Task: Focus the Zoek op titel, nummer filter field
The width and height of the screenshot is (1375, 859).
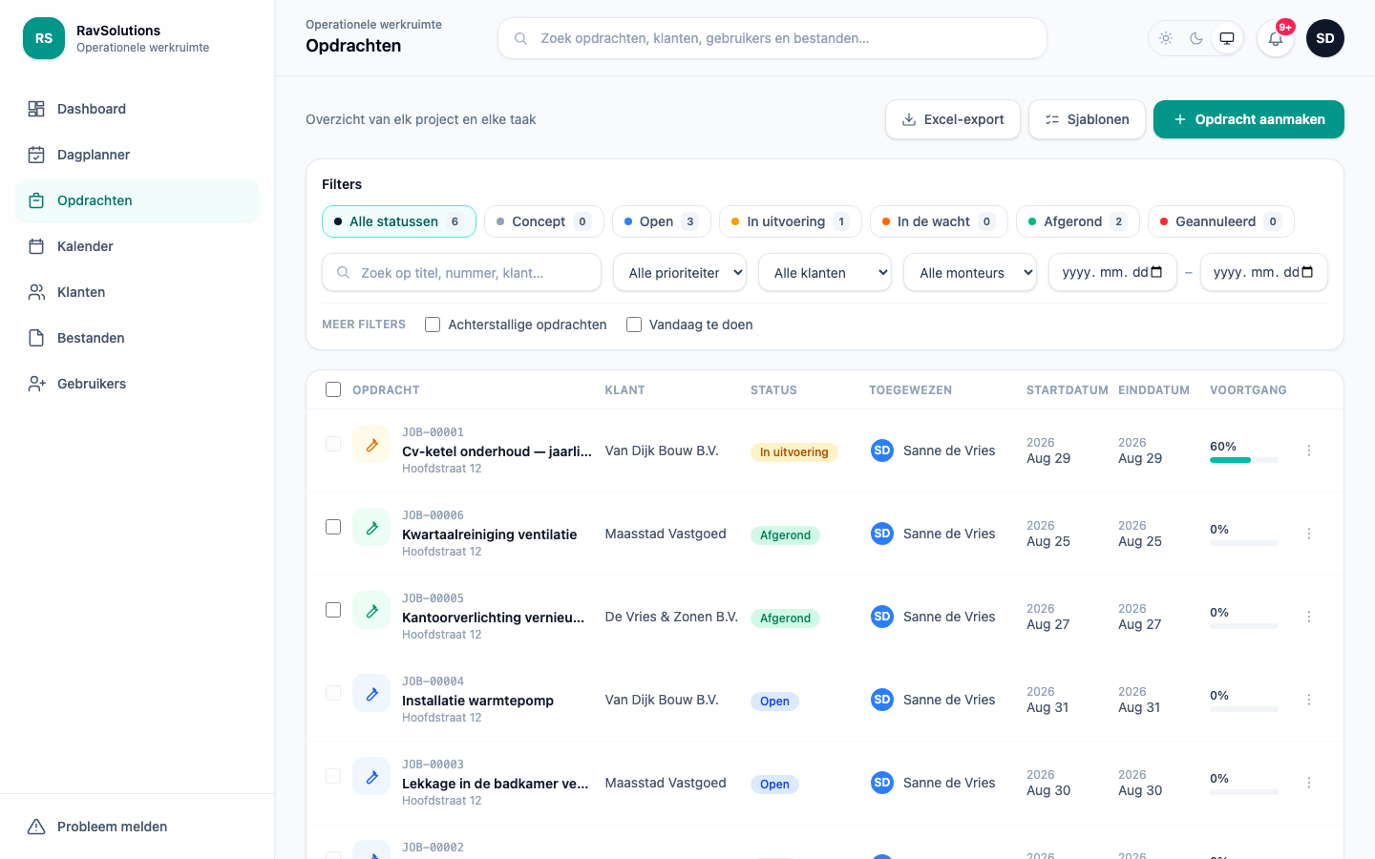Action: pos(462,272)
